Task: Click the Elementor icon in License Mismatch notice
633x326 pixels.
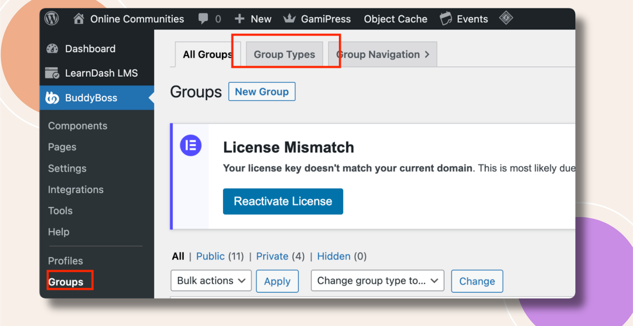Action: click(x=191, y=145)
